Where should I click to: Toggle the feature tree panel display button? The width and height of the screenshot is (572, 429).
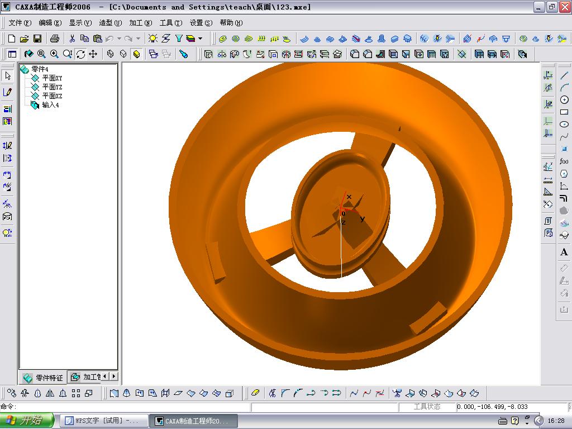click(12, 54)
